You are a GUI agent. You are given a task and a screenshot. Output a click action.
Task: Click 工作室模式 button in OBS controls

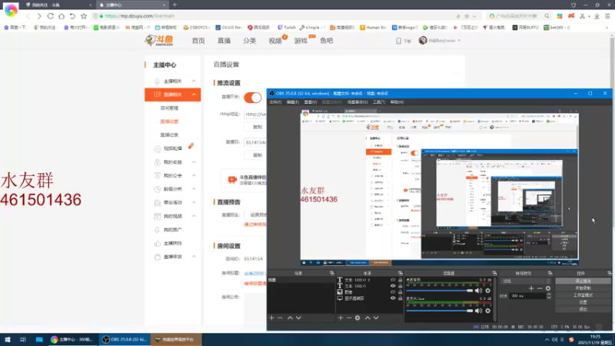(x=583, y=295)
